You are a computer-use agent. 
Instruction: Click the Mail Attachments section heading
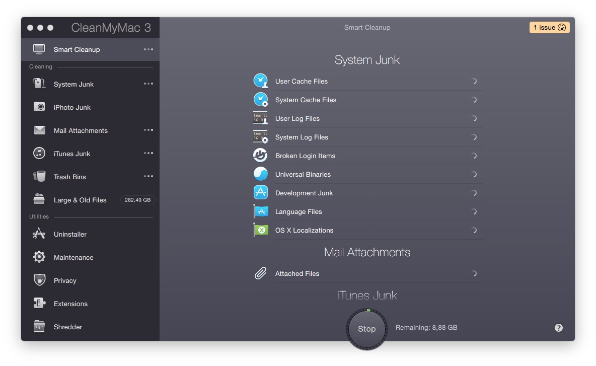(x=367, y=252)
